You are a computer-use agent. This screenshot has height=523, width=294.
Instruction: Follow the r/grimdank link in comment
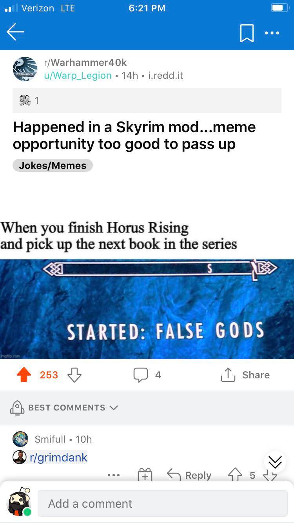pos(58,457)
